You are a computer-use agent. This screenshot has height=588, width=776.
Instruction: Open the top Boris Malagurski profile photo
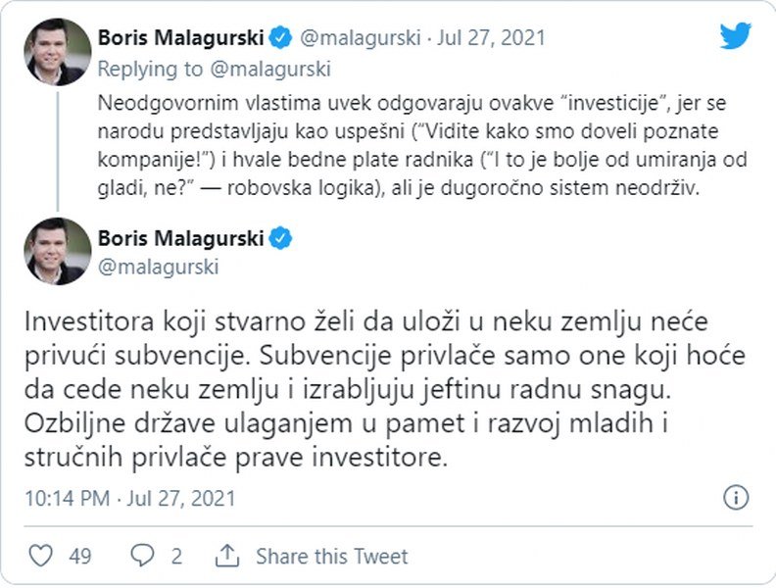57,51
